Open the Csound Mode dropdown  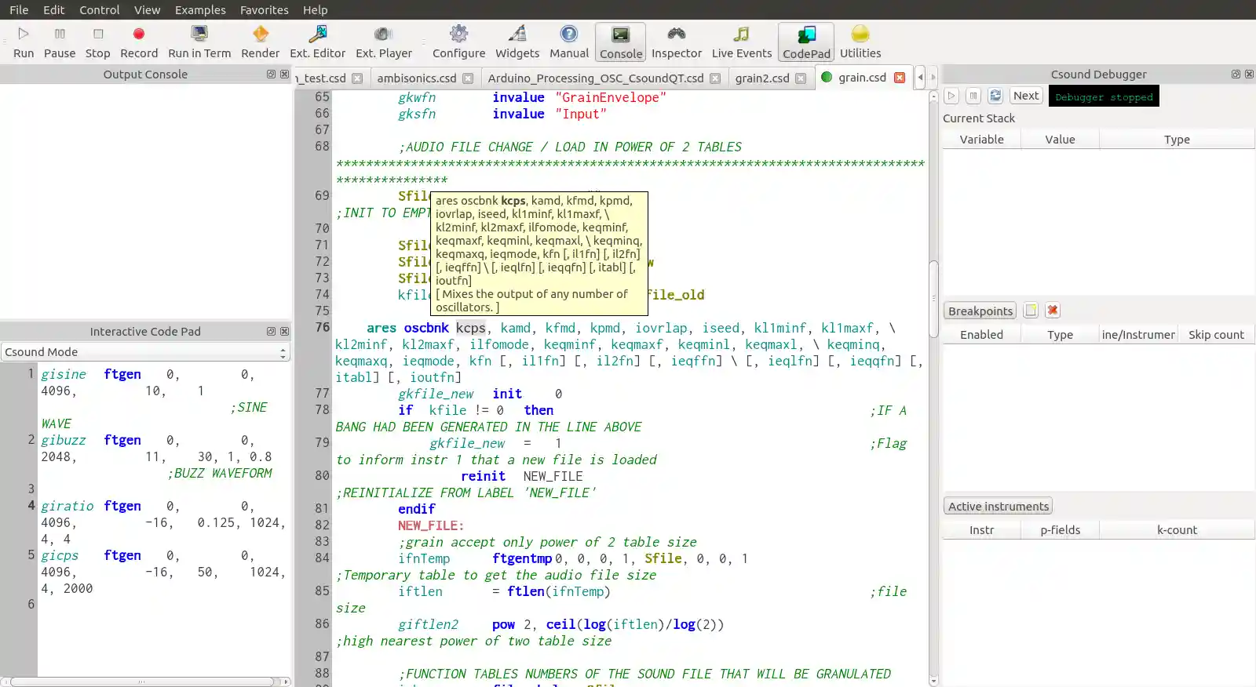coord(145,352)
